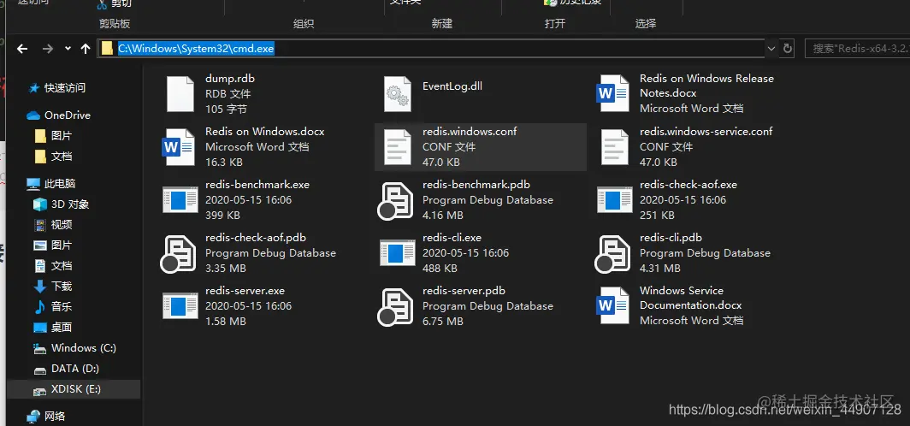Select the redis-server.exe application icon
The image size is (910, 426).
(x=180, y=306)
